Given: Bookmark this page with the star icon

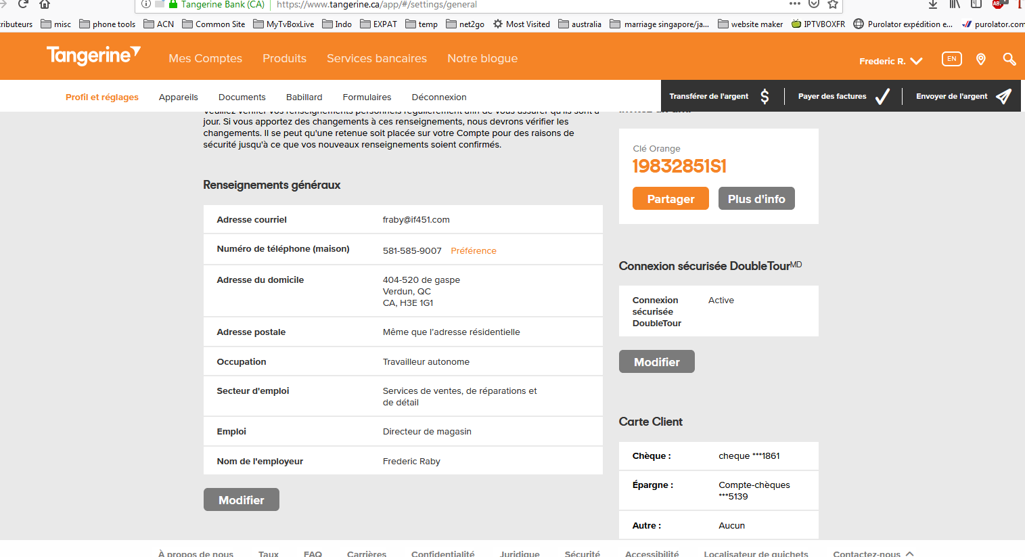Looking at the screenshot, I should [x=833, y=3].
